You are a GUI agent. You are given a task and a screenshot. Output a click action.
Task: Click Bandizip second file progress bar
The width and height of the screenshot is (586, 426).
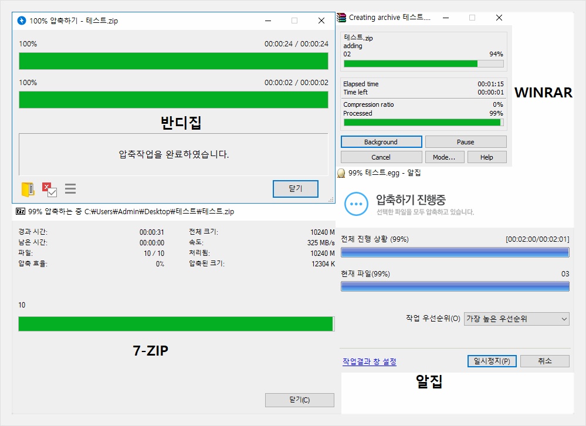pos(174,100)
